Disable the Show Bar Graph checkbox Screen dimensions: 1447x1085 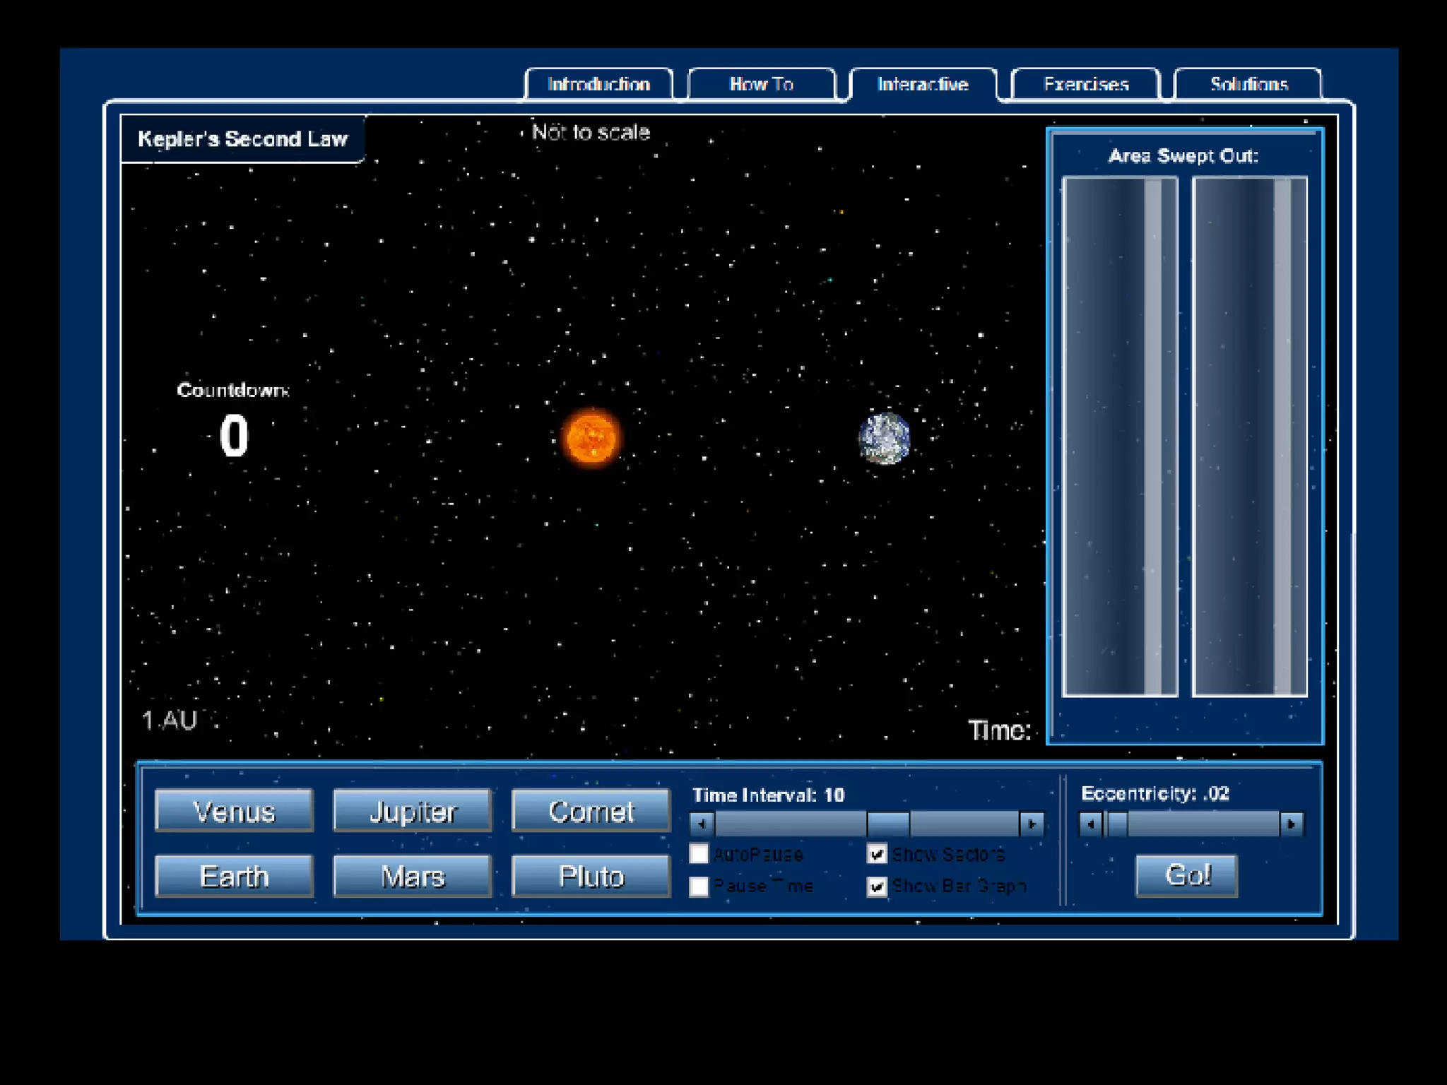[x=877, y=886]
